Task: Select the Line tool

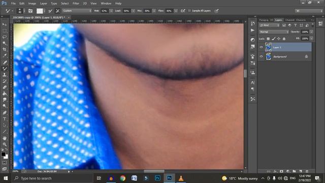Action: pos(5,132)
